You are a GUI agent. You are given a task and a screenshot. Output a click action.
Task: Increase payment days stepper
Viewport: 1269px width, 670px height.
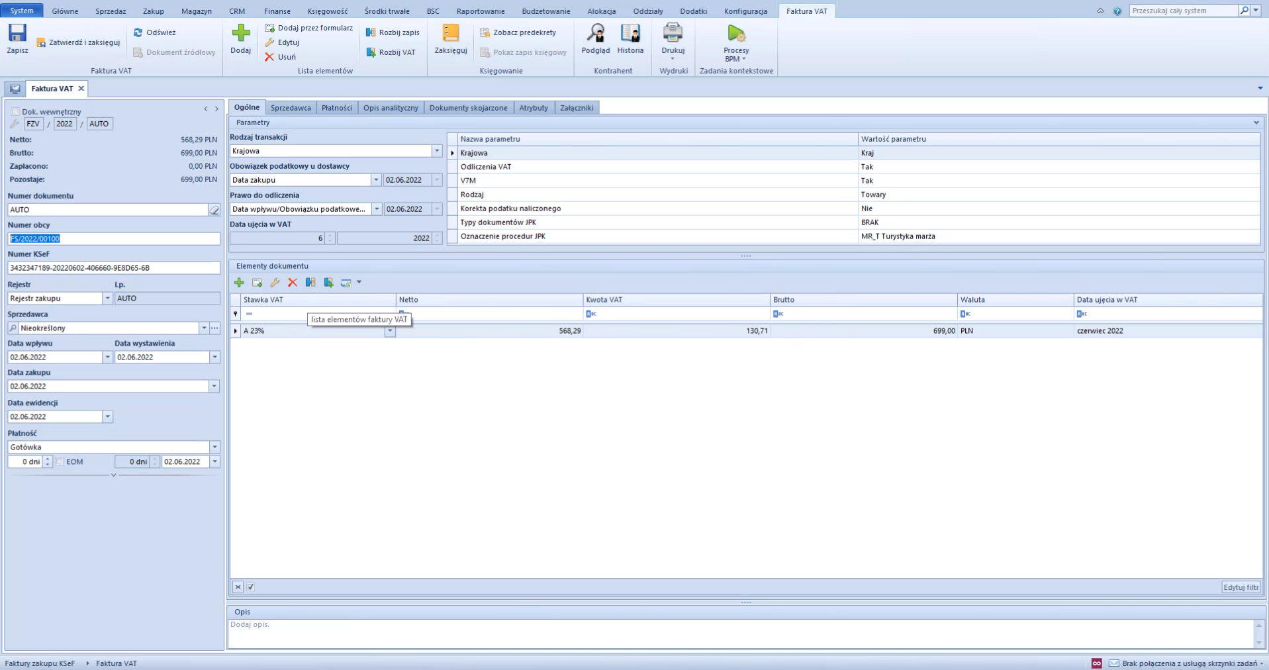(x=48, y=459)
